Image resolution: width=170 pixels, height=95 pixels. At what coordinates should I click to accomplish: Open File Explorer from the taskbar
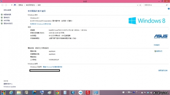pyautogui.click(x=19, y=93)
